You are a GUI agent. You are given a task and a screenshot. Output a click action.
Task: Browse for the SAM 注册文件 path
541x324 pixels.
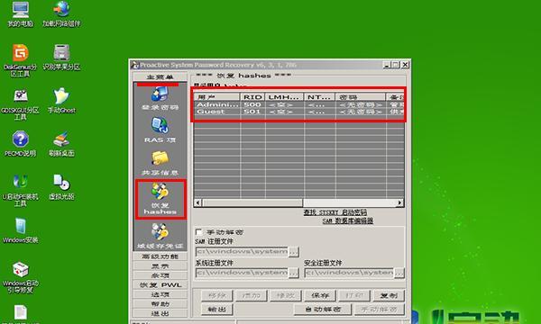pyautogui.click(x=294, y=252)
